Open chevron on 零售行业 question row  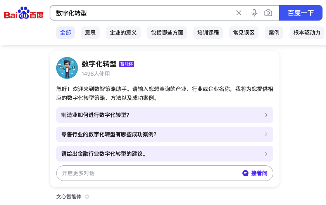(x=266, y=134)
